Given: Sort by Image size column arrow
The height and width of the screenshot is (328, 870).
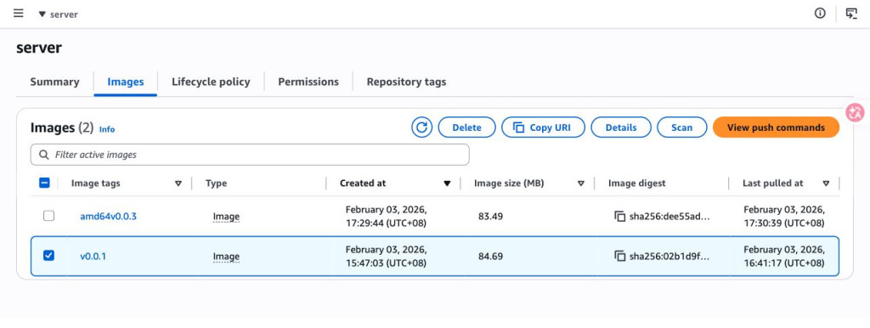Looking at the screenshot, I should tap(581, 184).
